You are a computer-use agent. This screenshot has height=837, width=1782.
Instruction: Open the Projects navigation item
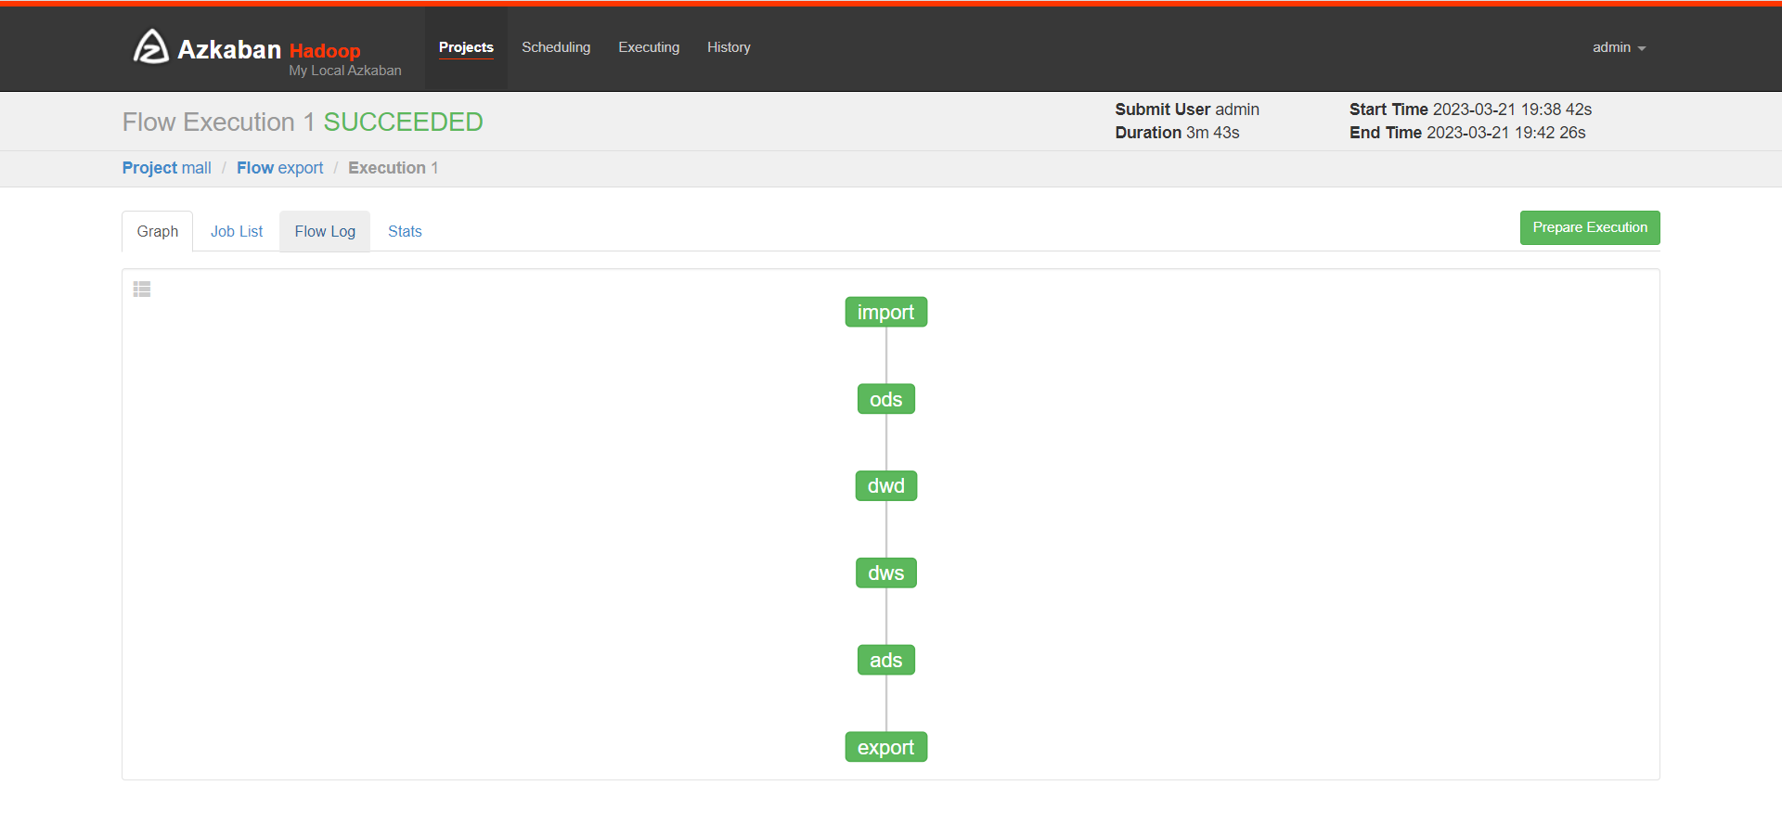[x=466, y=47]
